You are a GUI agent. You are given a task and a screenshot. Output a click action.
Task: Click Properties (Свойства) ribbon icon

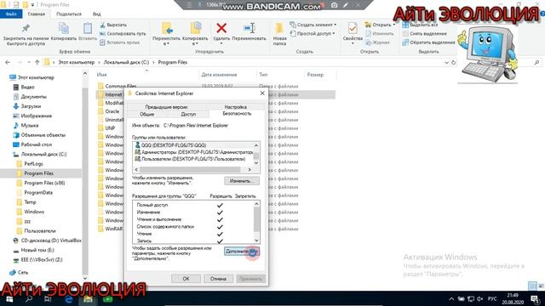(x=353, y=28)
